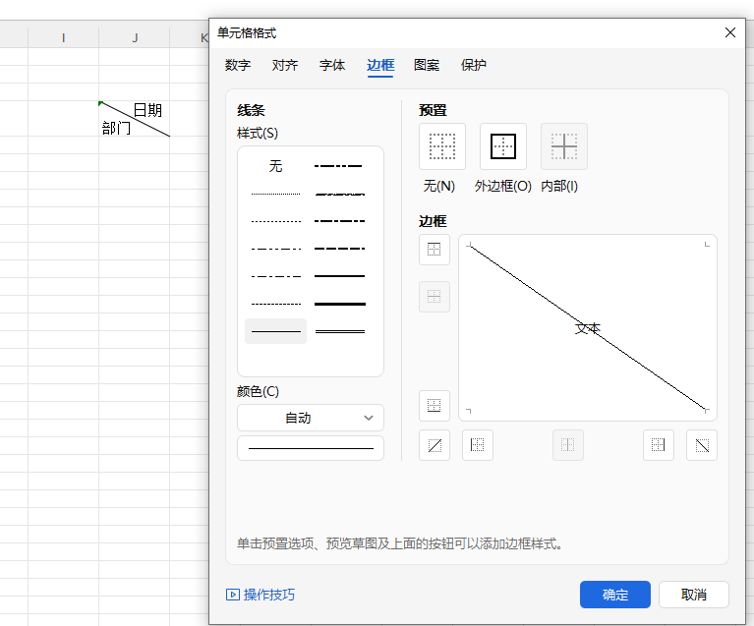The image size is (754, 626).
Task: Choose the thin dash-dot line style
Action: click(x=275, y=276)
